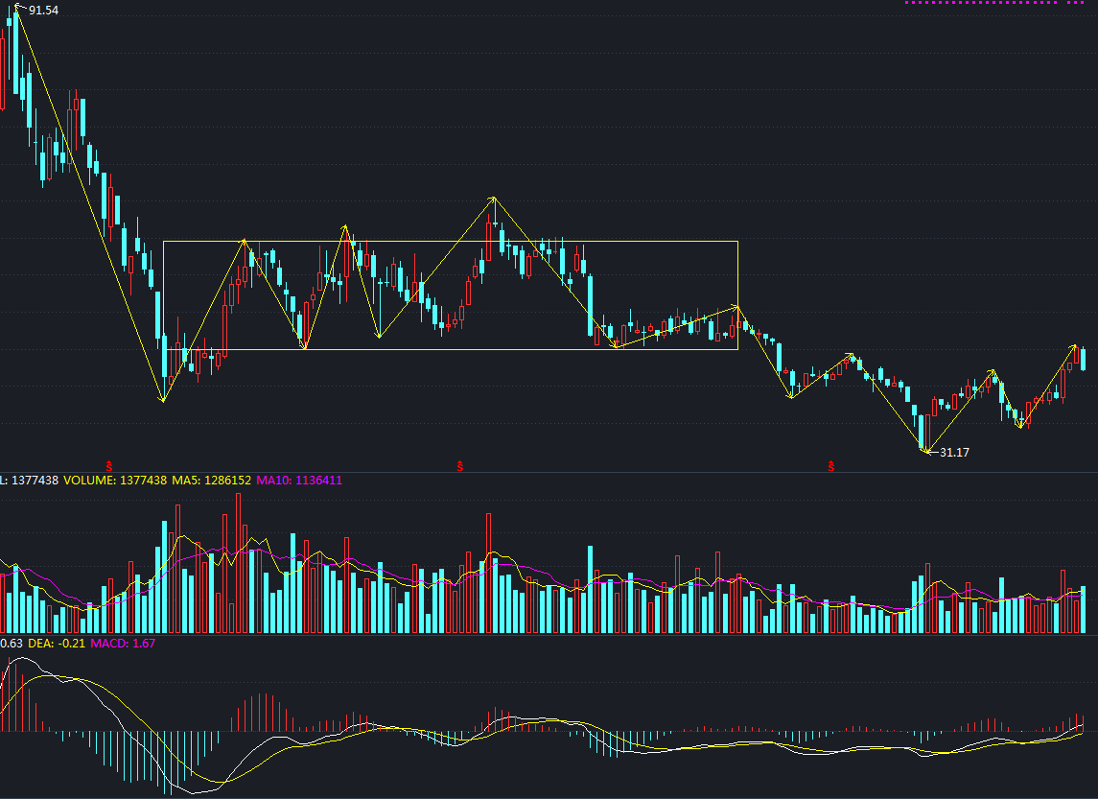Click the DEA: -0.21 indicator label
Screen dimensions: 1098x799
click(57, 643)
